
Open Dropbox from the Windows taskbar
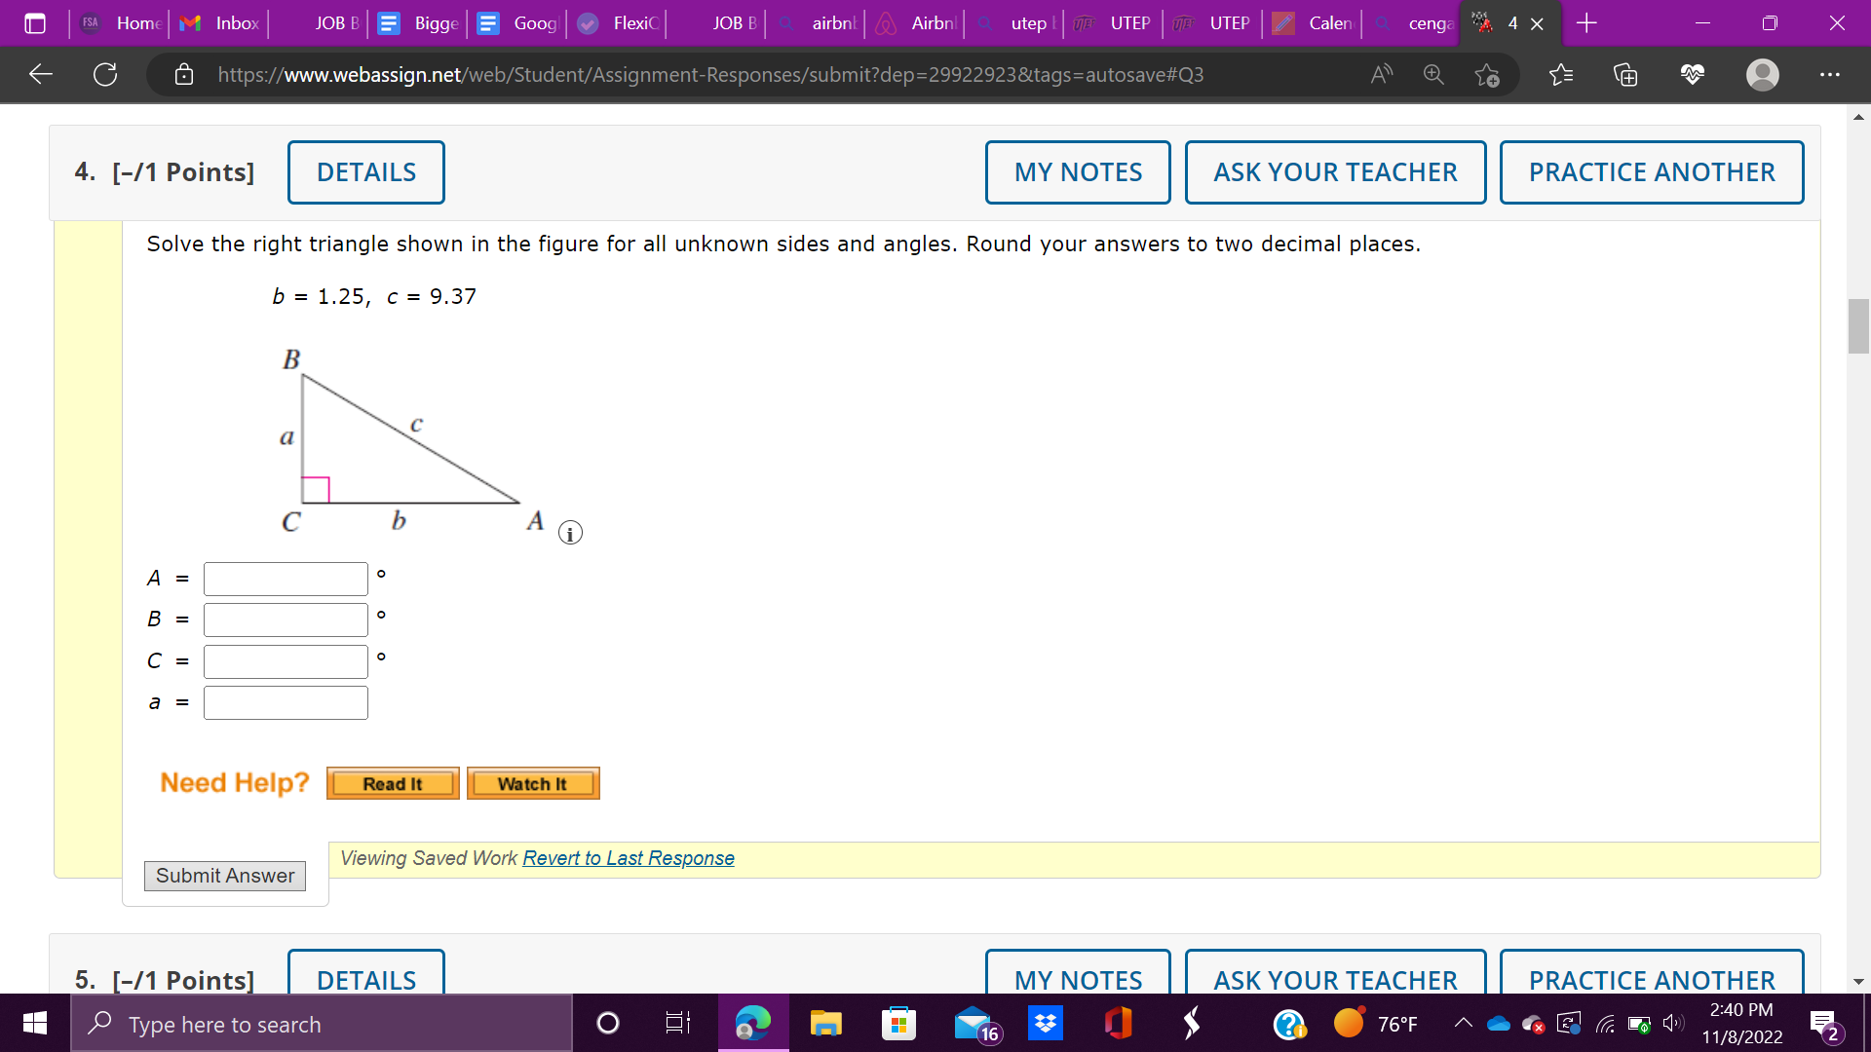(1046, 1024)
